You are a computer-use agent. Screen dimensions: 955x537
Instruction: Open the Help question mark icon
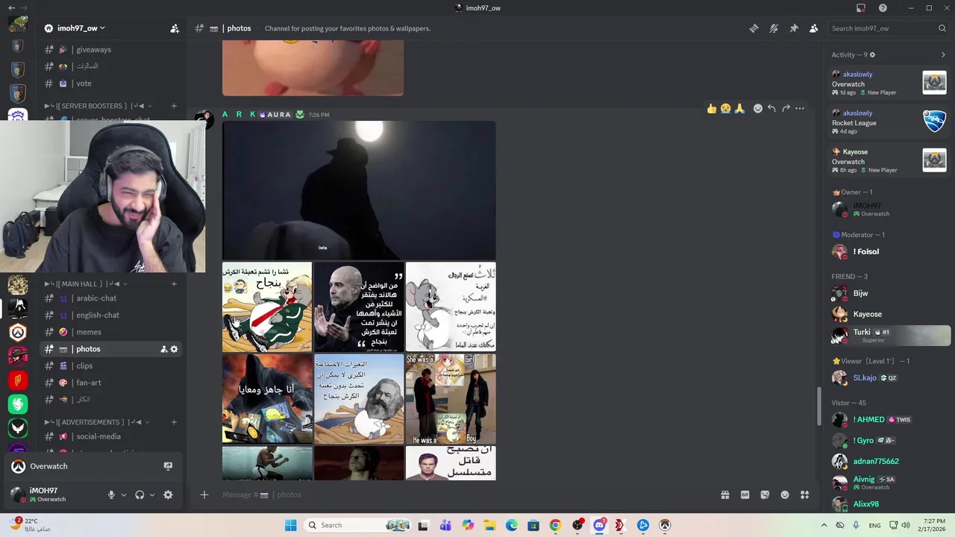tap(883, 8)
